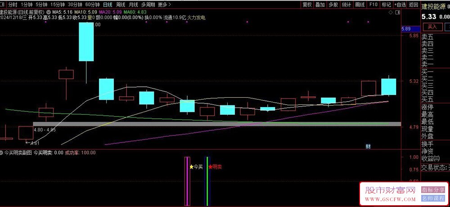Click the 建投能源 stock name in quote panel

(x=433, y=6)
